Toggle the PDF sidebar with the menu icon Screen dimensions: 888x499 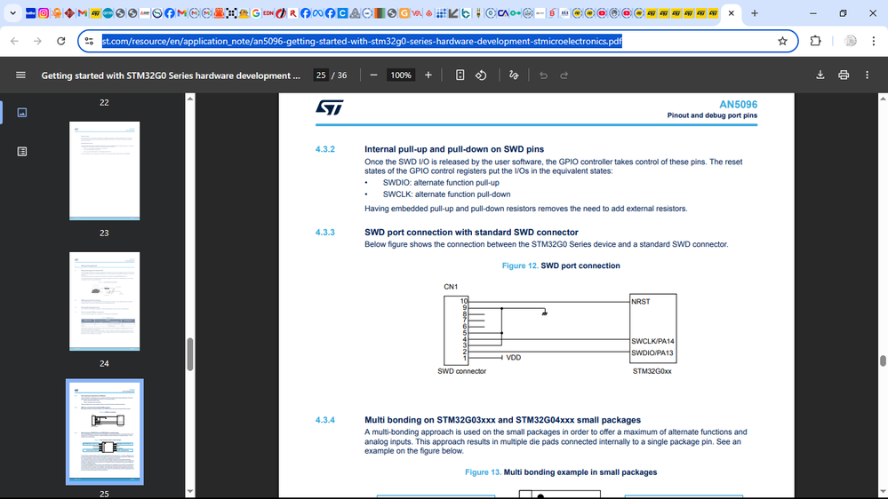point(21,75)
